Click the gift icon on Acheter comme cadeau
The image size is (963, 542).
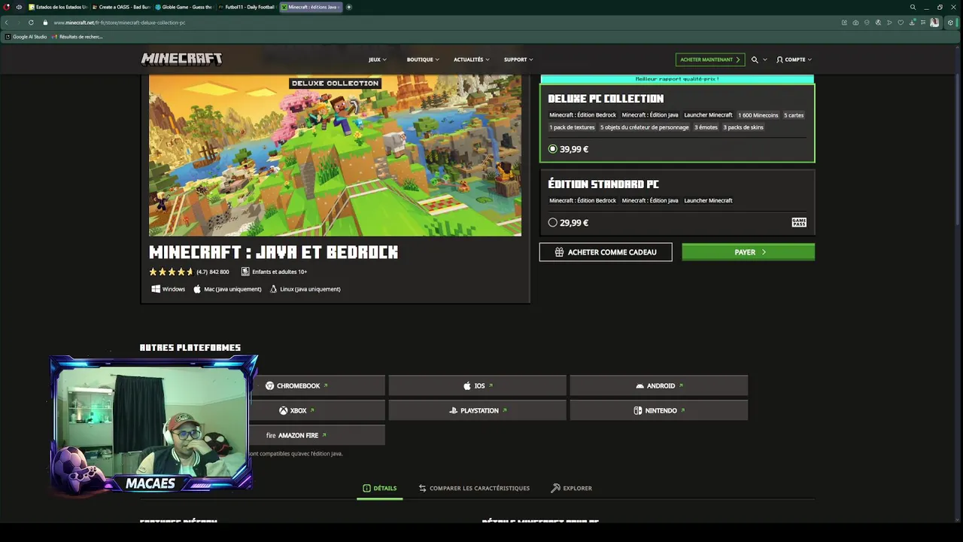coord(559,252)
